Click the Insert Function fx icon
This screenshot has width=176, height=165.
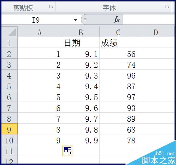tap(117, 19)
